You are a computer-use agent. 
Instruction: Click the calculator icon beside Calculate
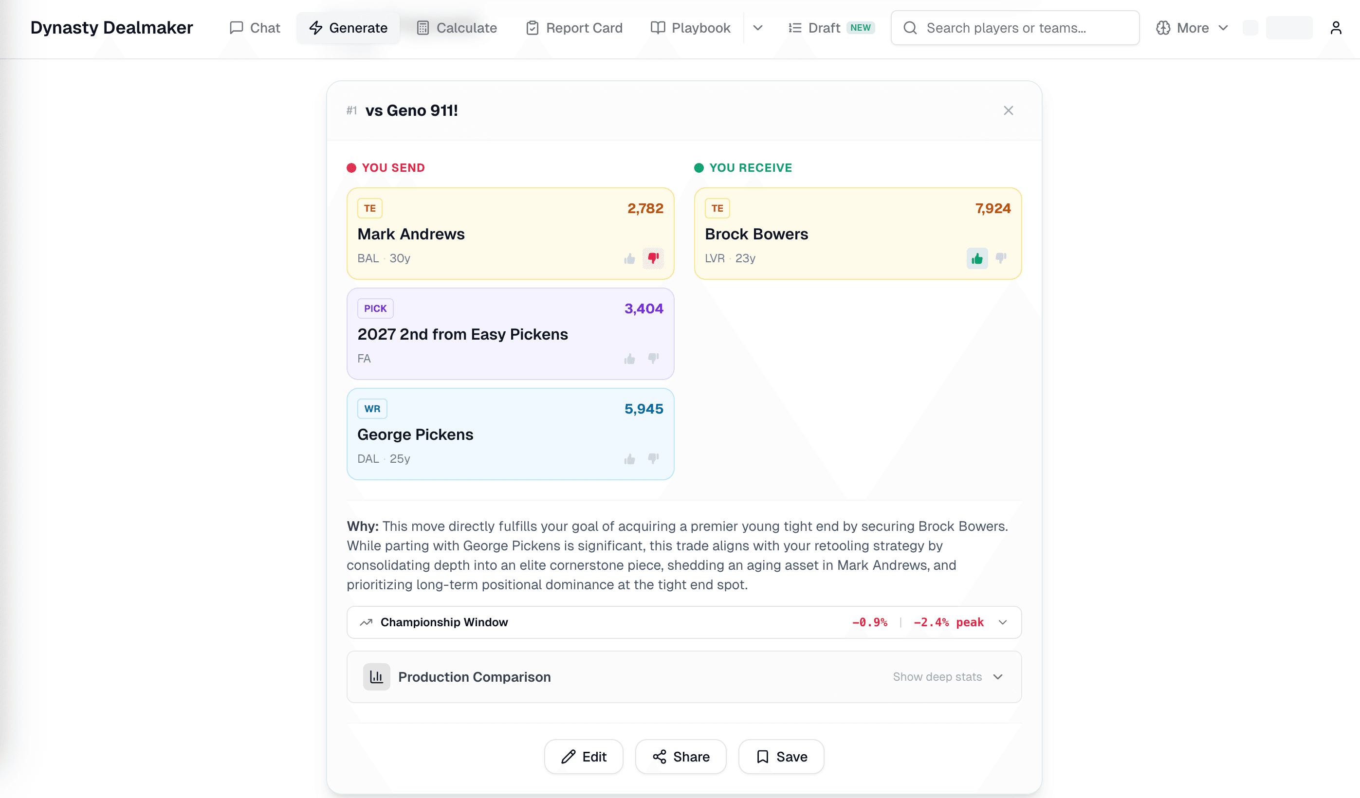pyautogui.click(x=423, y=28)
